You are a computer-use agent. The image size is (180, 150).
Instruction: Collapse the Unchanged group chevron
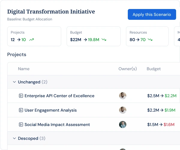pyautogui.click(x=14, y=82)
